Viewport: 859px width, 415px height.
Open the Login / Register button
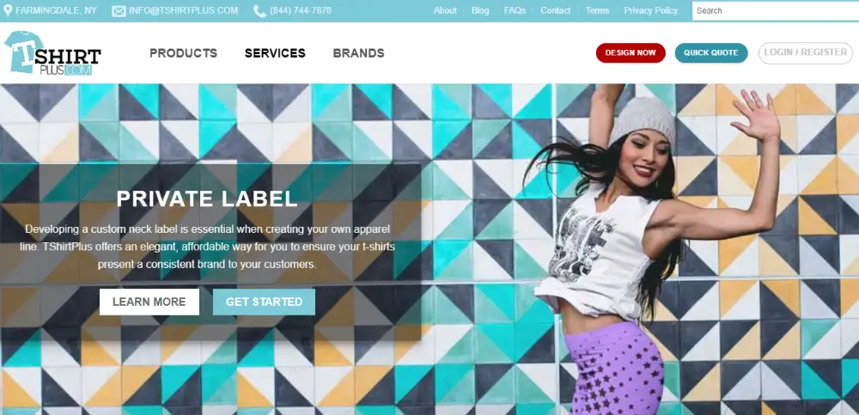click(x=806, y=52)
